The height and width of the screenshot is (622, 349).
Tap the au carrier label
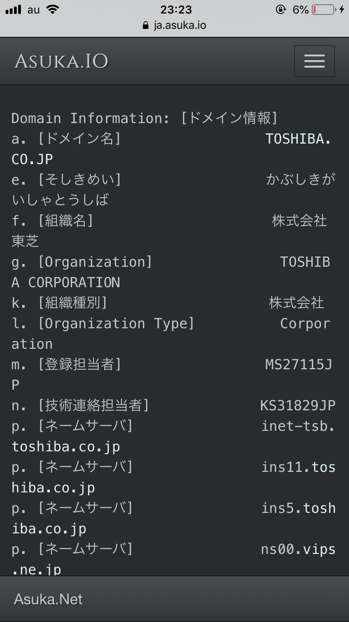pos(34,9)
